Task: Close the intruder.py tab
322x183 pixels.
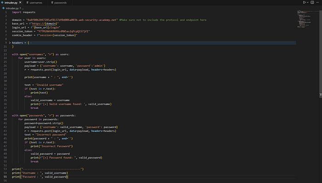Action: 20,2
